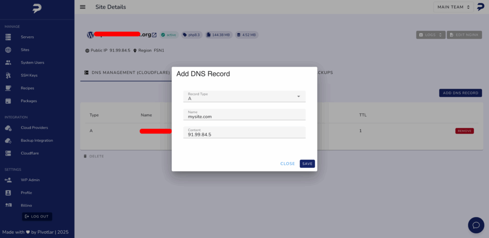489x238 pixels.
Task: Open Recipes menu item
Action: click(x=27, y=88)
